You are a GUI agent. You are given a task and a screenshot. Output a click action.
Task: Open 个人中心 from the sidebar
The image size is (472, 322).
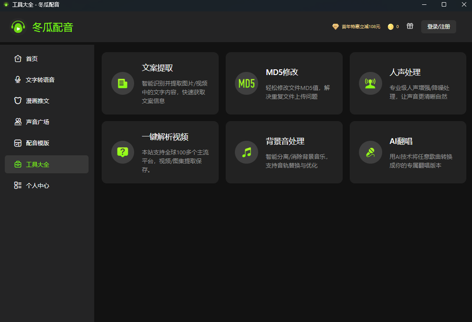(x=37, y=186)
